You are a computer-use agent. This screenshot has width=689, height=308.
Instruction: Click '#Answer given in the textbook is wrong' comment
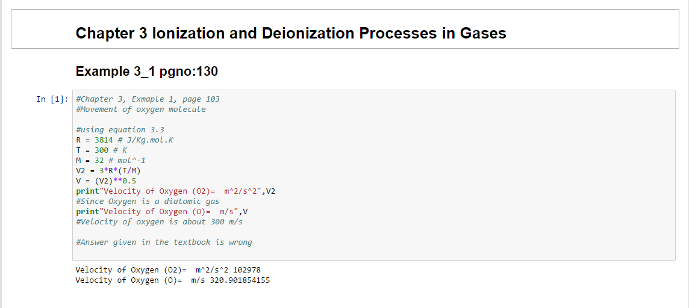pos(164,242)
